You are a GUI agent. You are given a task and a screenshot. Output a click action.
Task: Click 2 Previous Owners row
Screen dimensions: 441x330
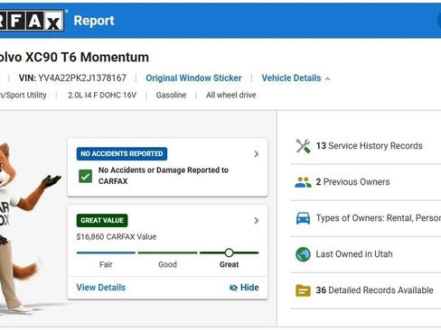click(x=365, y=182)
